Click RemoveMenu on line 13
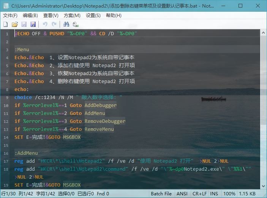 pyautogui.click(x=99, y=129)
